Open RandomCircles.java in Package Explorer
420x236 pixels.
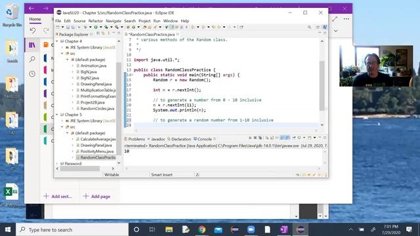(97, 108)
